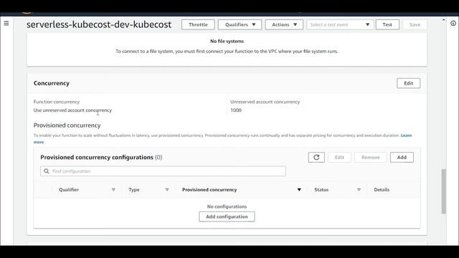Image resolution: width=459 pixels, height=258 pixels.
Task: Refresh provisioned concurrency configurations
Action: click(316, 158)
